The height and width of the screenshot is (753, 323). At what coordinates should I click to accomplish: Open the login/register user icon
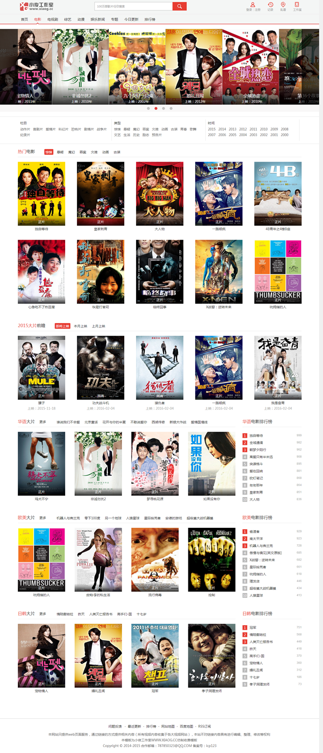[253, 5]
